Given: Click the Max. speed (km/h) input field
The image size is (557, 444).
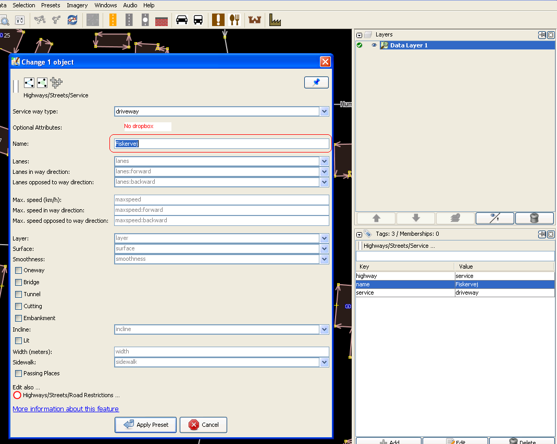Looking at the screenshot, I should pos(221,199).
